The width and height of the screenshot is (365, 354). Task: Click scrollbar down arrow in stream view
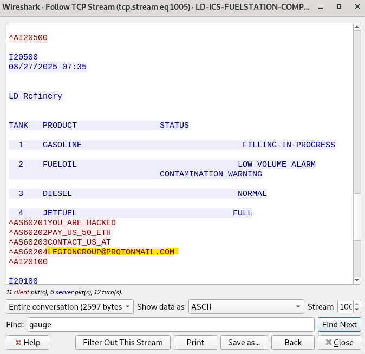point(356,280)
